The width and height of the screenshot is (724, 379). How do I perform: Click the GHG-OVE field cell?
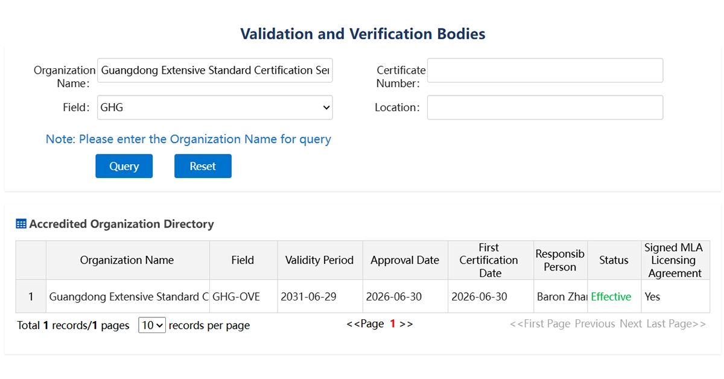[243, 296]
